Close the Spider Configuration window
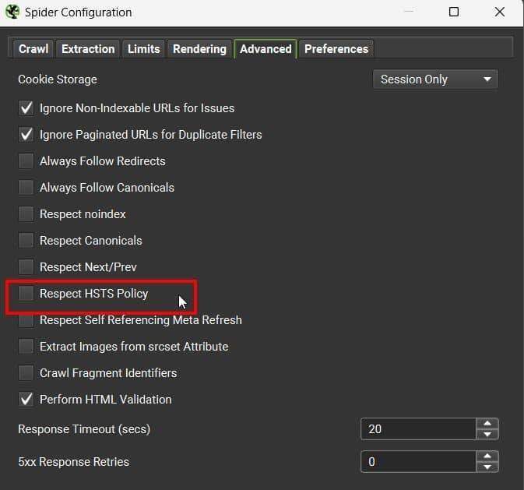The image size is (524, 490). (499, 12)
